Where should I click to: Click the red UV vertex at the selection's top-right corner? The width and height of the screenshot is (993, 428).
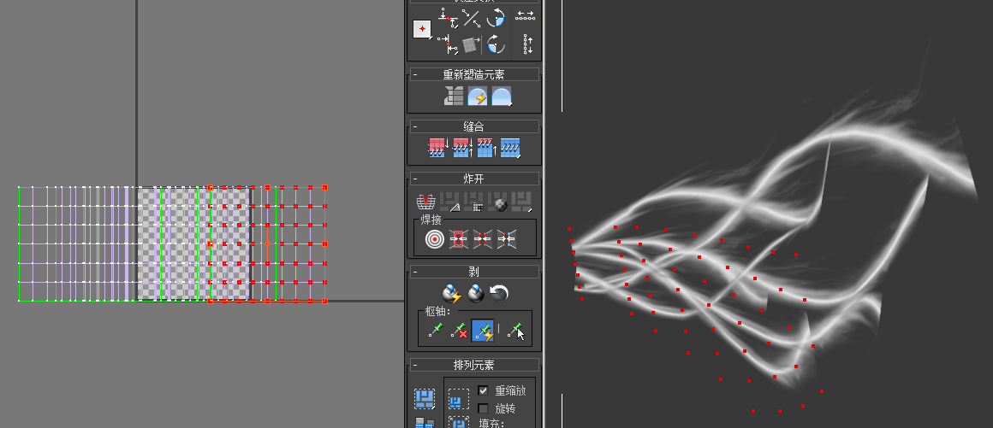pyautogui.click(x=325, y=188)
